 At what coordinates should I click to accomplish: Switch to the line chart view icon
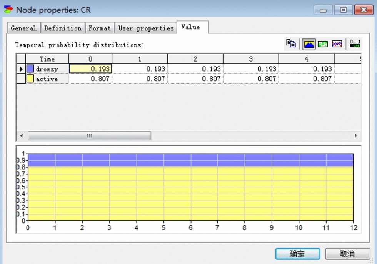click(337, 44)
